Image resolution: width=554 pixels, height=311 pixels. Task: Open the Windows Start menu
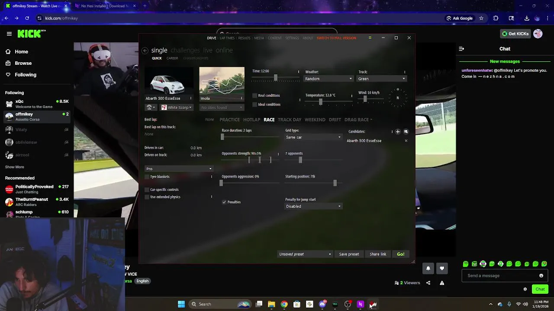(181, 305)
